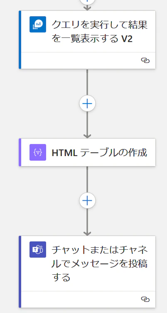
Task: Click the arrowhead entering the query card
Action: click(x=87, y=8)
